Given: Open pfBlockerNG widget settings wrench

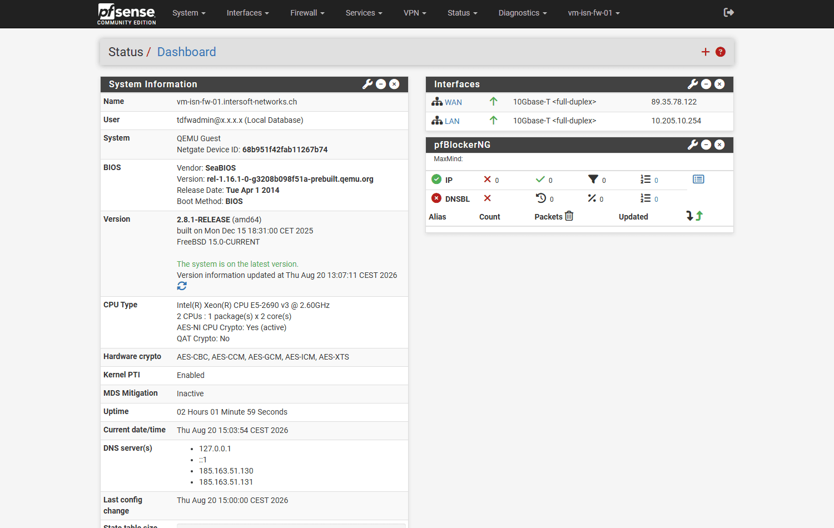Looking at the screenshot, I should [693, 145].
